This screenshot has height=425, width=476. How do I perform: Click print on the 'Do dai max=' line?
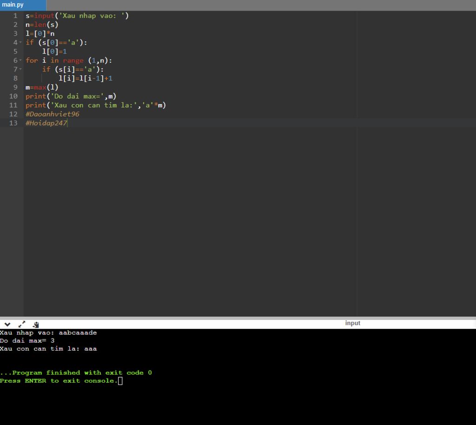(x=36, y=96)
